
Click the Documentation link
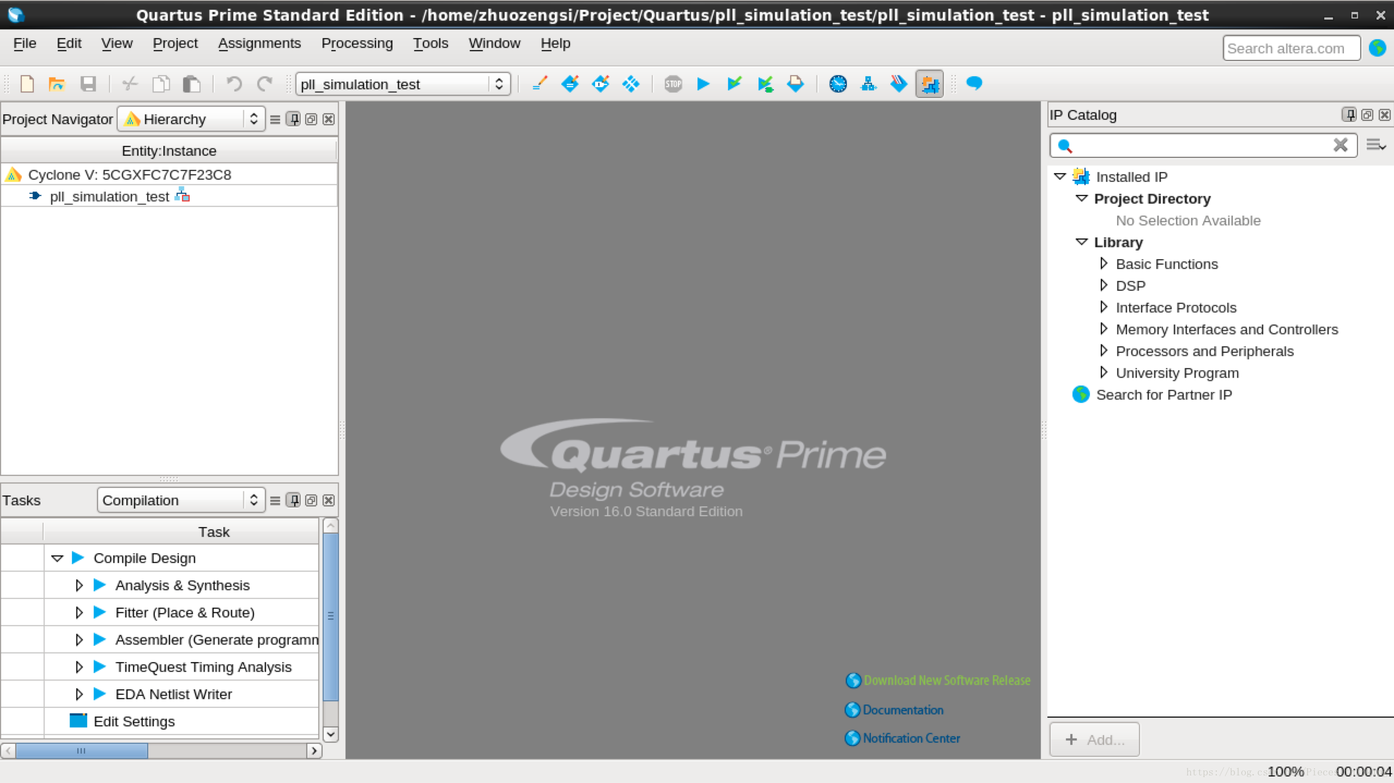tap(903, 709)
